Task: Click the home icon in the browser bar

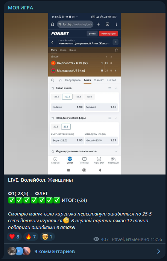Action: (x=52, y=24)
